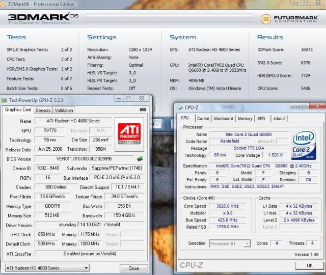This screenshot has width=326, height=275.
Task: Click the GPU Clock 850 MHz value
Action: coord(46,234)
